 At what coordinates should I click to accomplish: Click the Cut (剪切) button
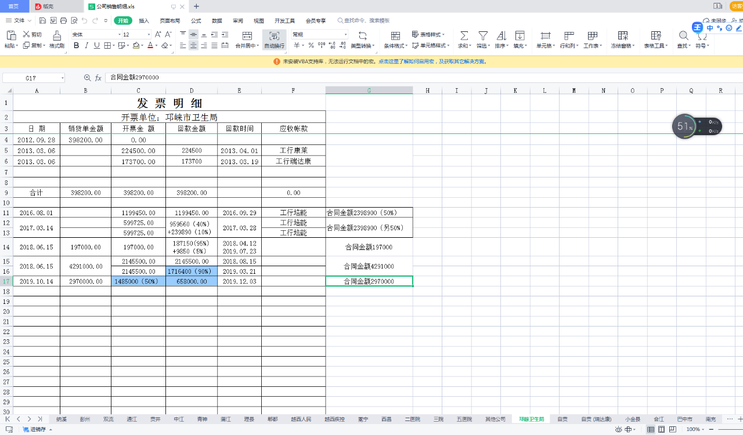coord(33,35)
